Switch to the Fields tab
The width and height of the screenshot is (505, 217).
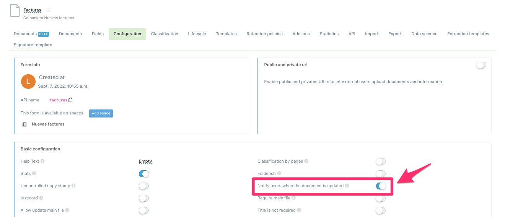(98, 34)
